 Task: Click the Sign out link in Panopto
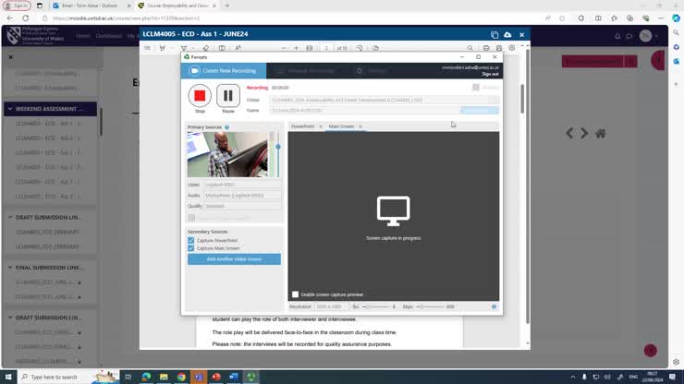(490, 74)
